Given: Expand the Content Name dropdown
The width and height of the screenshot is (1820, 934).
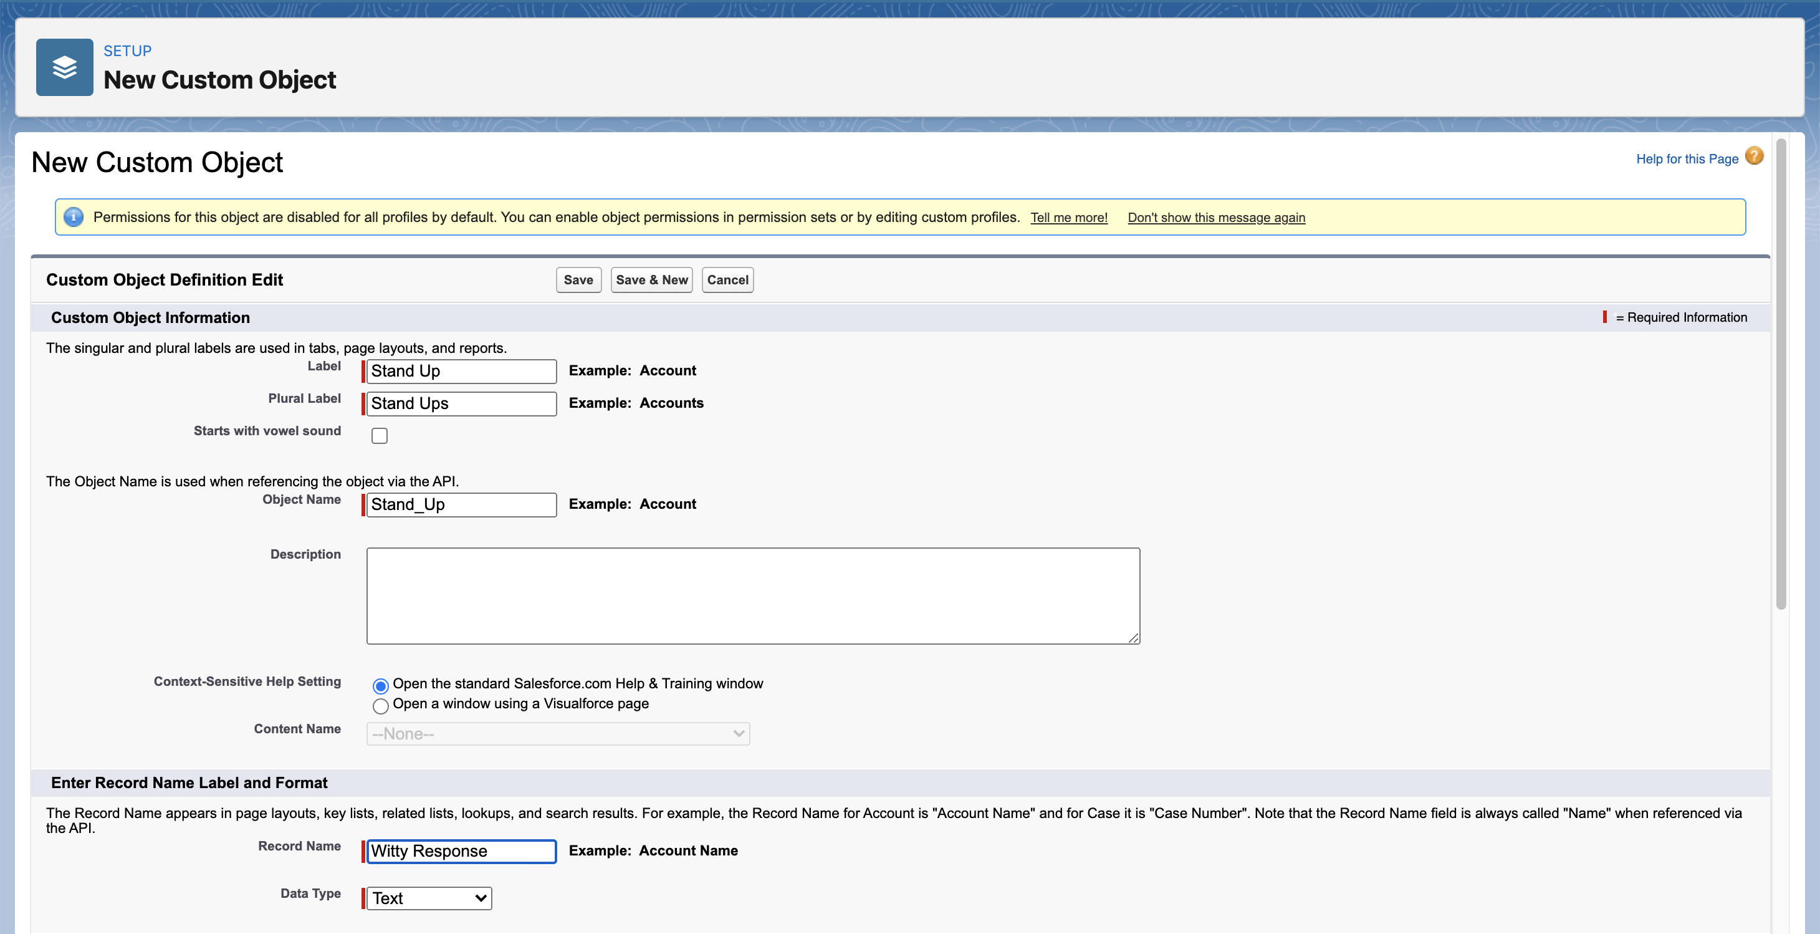Looking at the screenshot, I should (557, 733).
